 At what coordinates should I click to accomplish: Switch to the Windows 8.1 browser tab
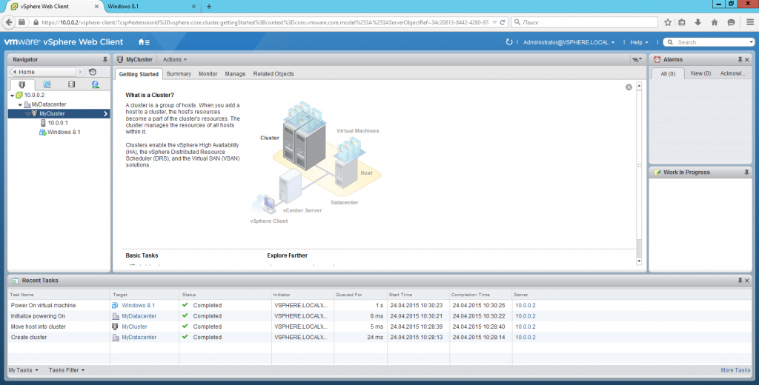tap(151, 7)
